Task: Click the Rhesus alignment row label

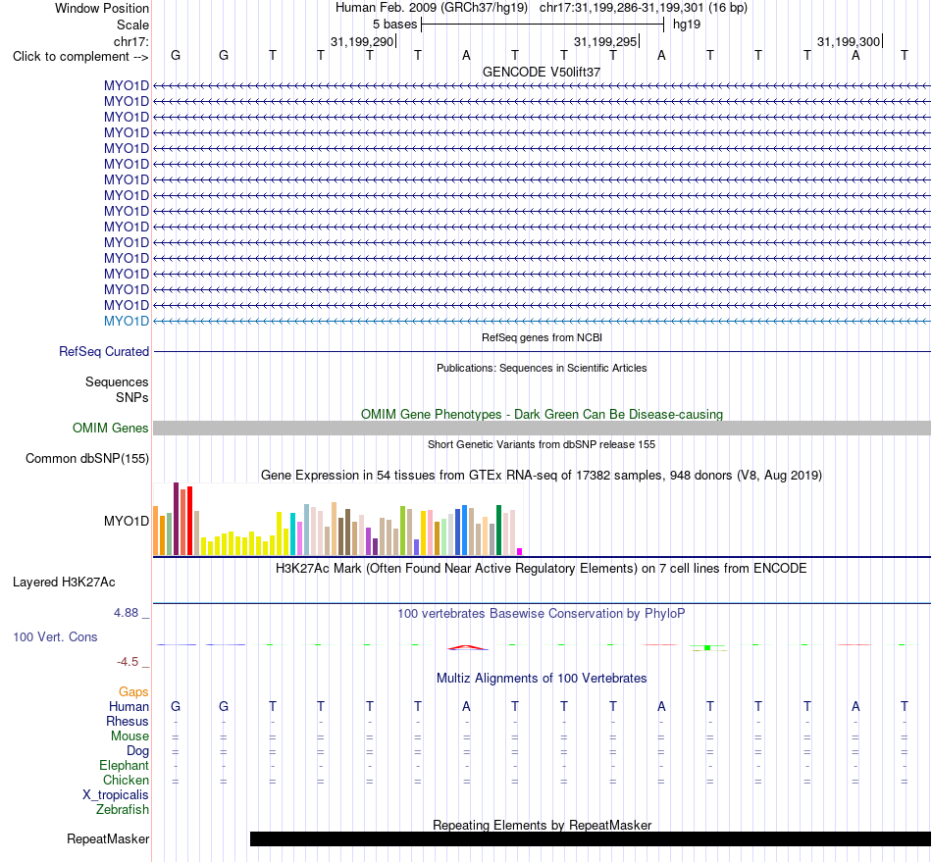Action: pyautogui.click(x=128, y=721)
